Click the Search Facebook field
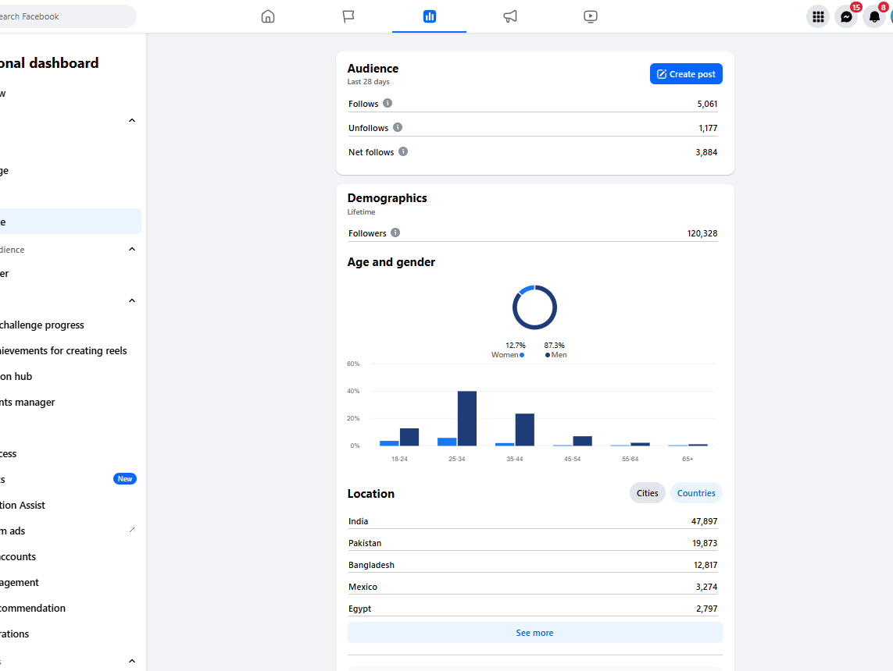The image size is (893, 671). tap(66, 16)
